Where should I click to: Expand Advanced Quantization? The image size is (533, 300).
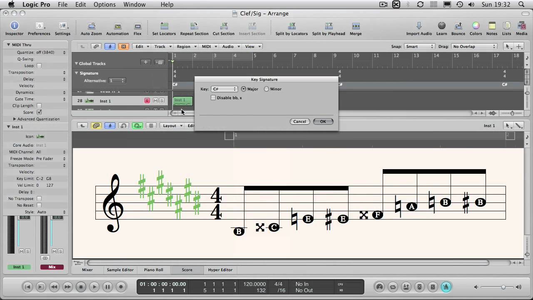(15, 119)
